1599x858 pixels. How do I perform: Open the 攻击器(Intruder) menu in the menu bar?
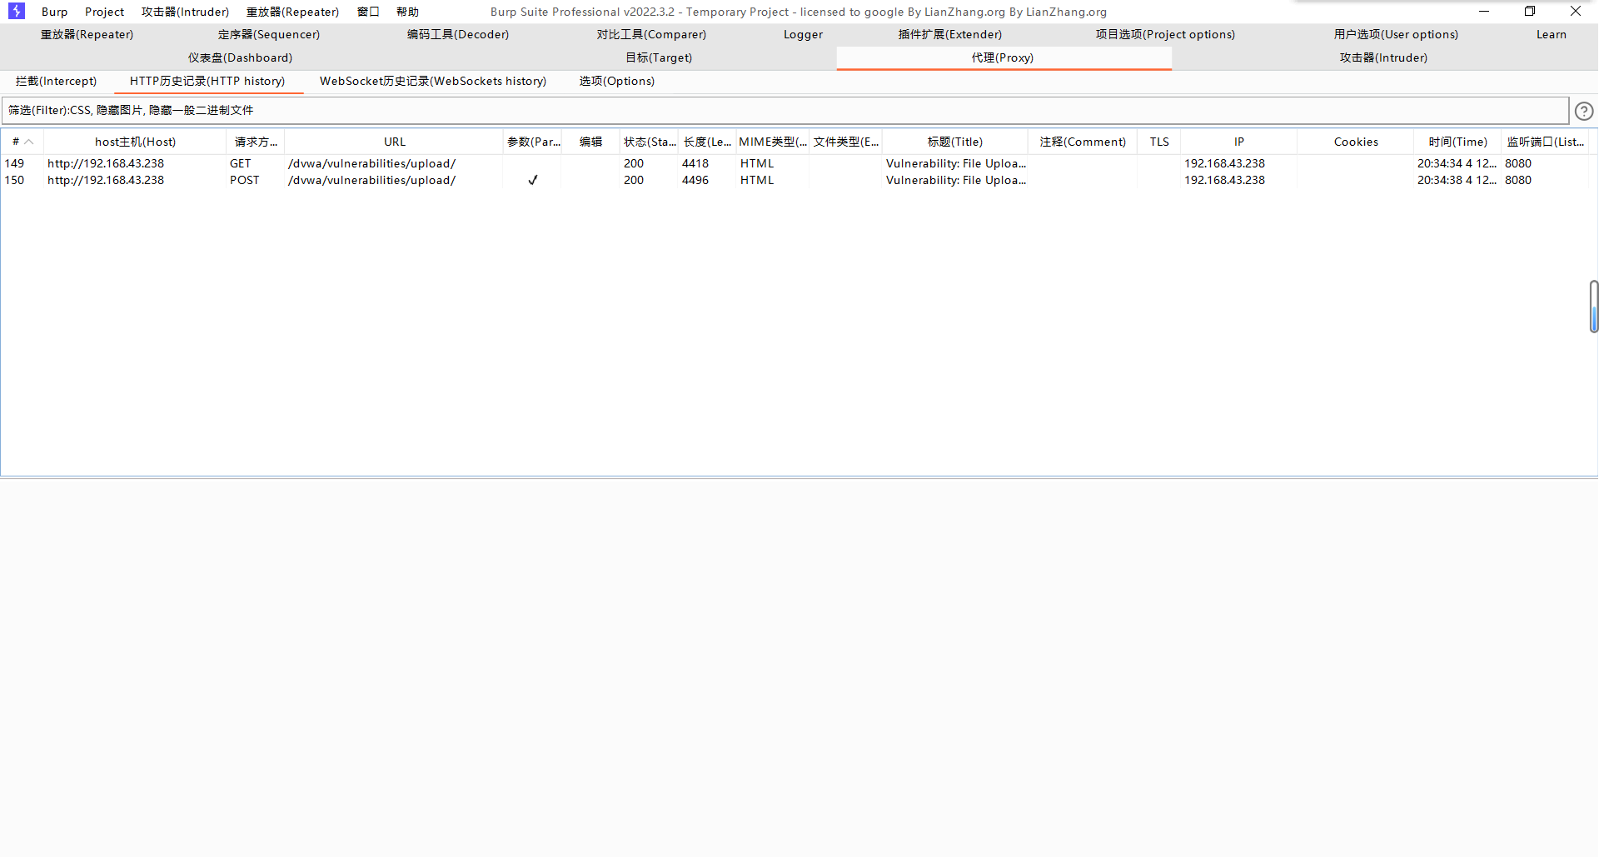click(185, 12)
